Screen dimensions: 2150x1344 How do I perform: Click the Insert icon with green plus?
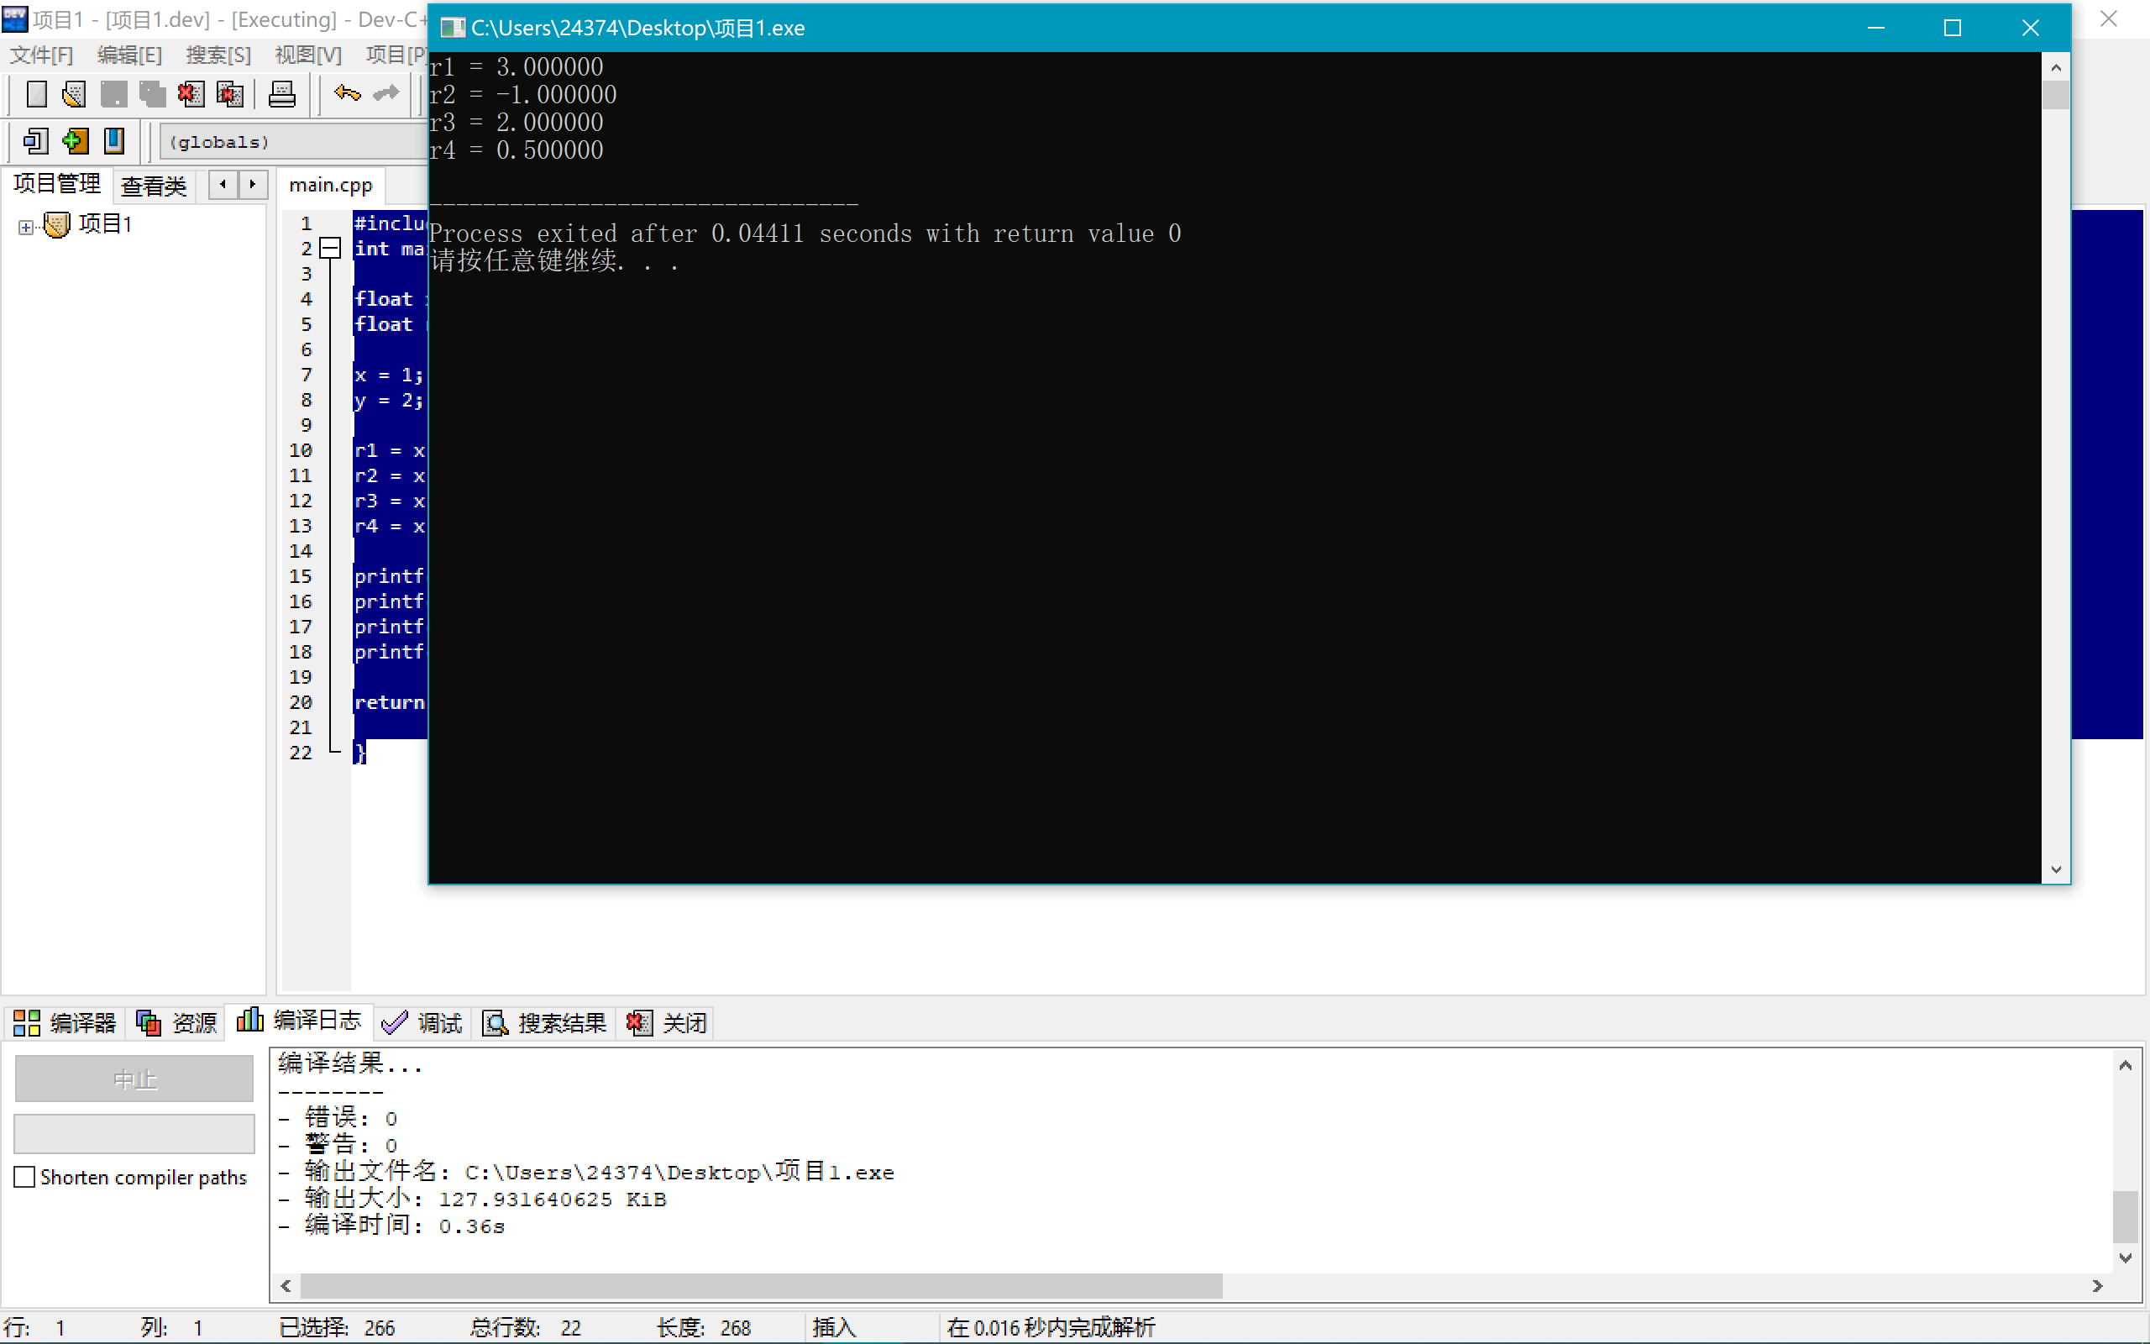pyautogui.click(x=76, y=141)
